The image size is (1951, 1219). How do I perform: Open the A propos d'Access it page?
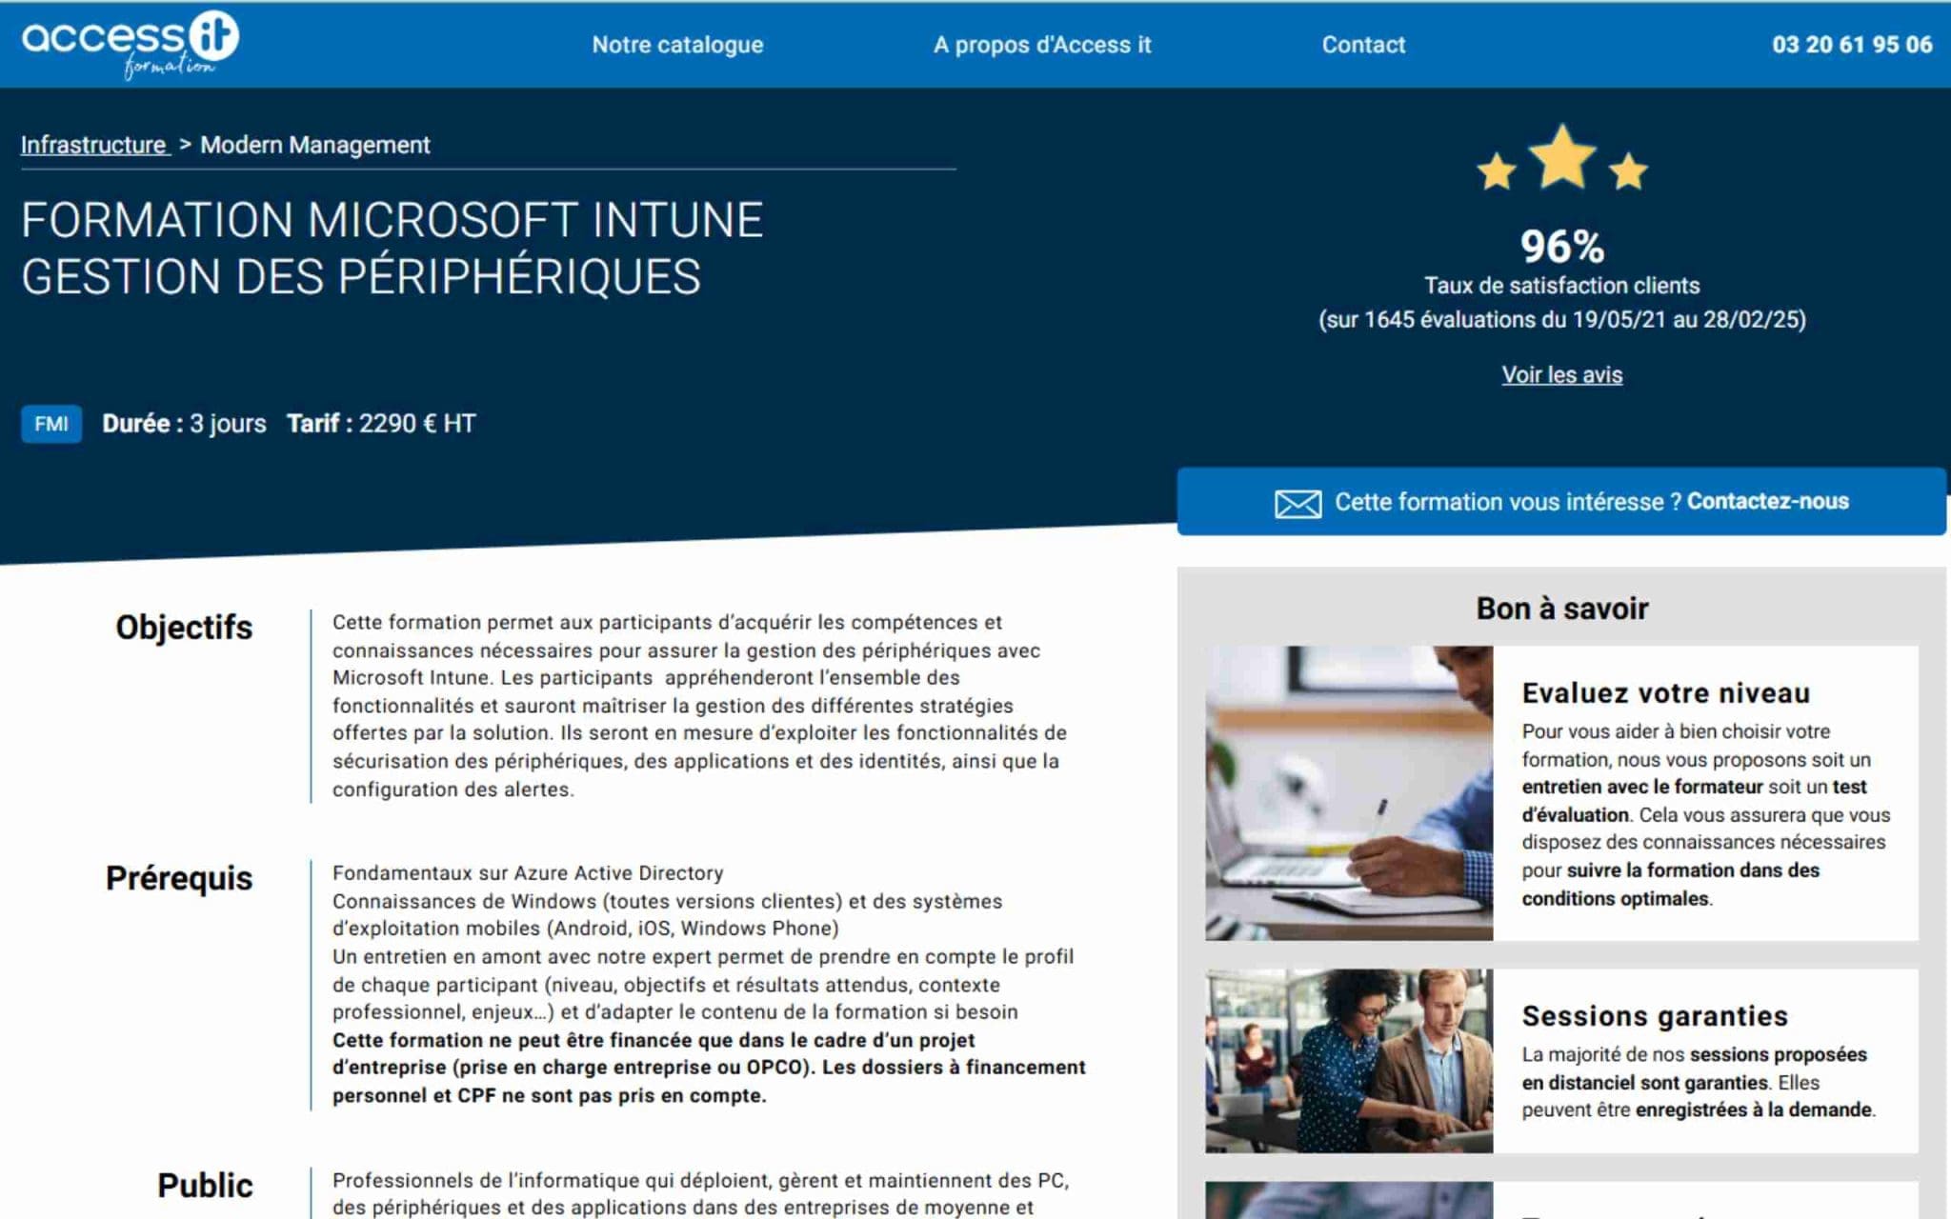[1042, 44]
